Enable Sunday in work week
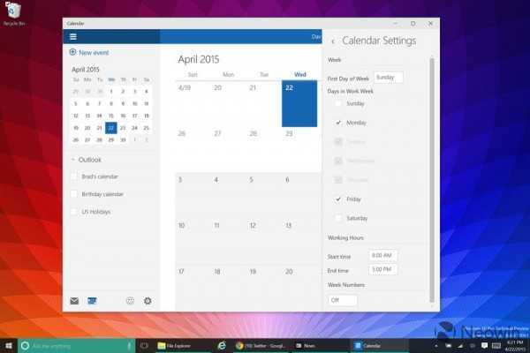530x353 pixels. point(338,103)
